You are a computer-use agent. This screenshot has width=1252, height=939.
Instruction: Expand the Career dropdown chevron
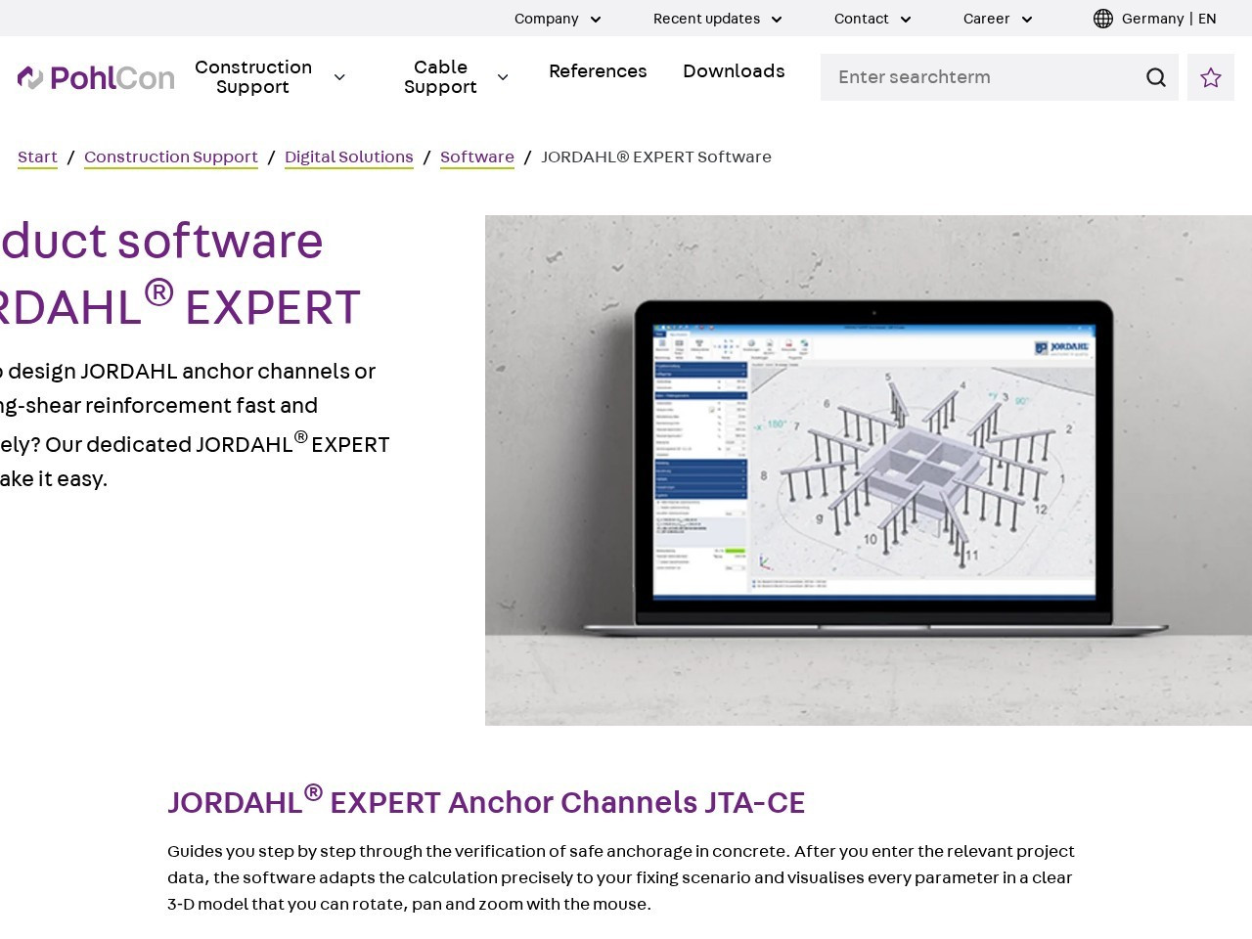[1027, 20]
